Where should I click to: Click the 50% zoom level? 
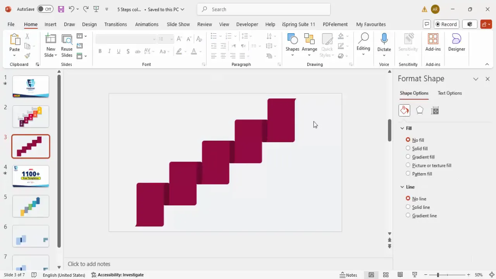[479, 275]
